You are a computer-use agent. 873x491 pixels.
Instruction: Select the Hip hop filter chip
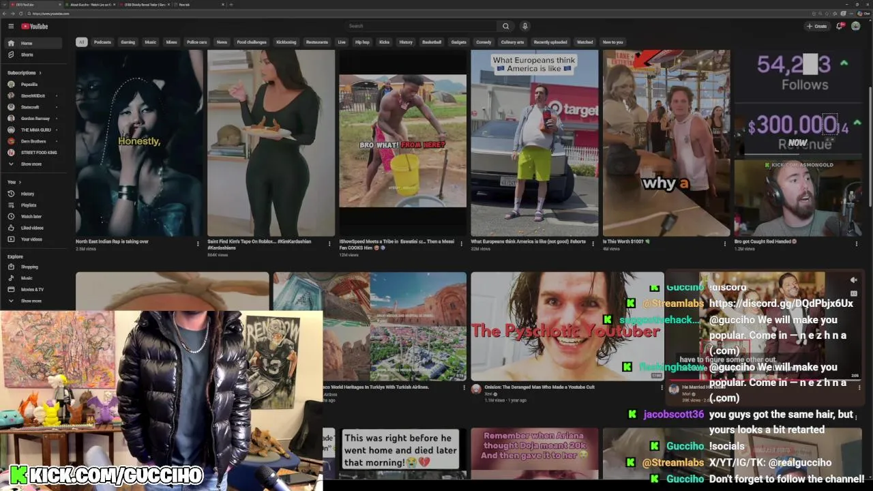pyautogui.click(x=362, y=42)
